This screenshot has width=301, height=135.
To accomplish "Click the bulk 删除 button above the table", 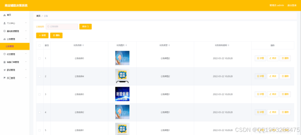I will (56, 35).
